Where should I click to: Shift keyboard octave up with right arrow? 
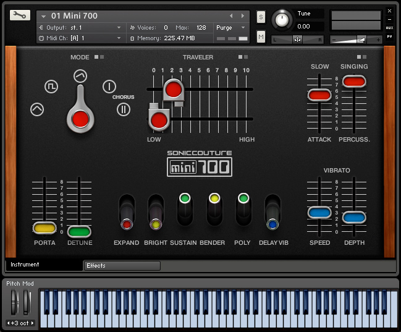pos(32,323)
